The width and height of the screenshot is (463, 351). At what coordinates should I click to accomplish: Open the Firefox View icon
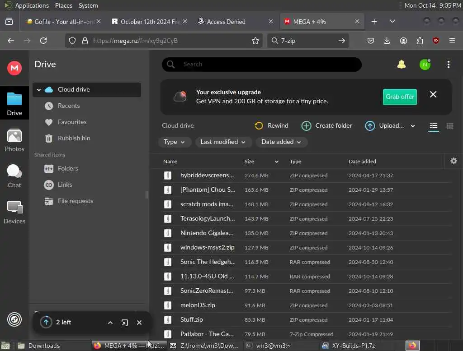click(9, 22)
